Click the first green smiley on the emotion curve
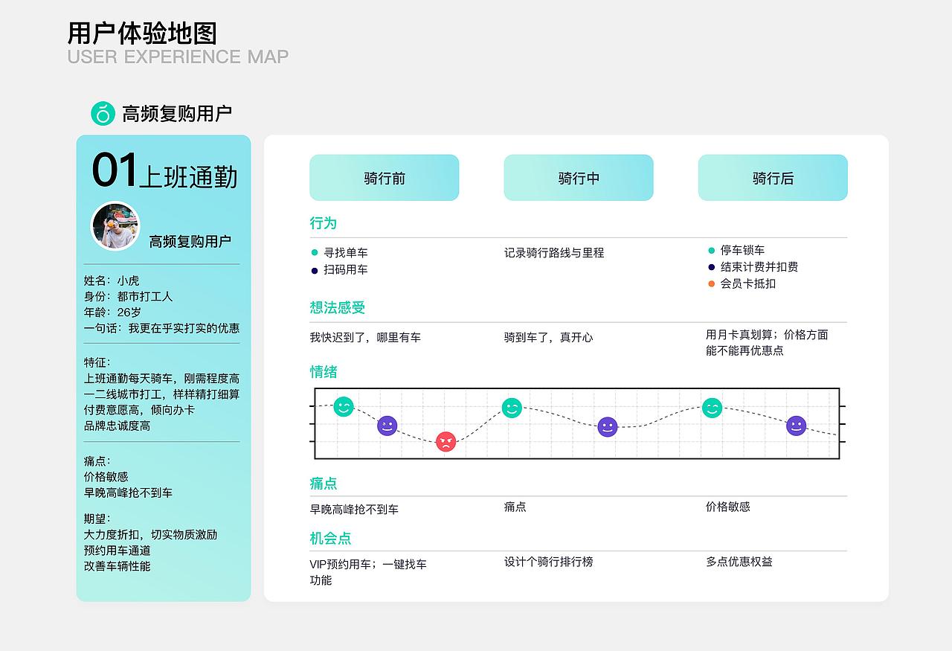Image resolution: width=952 pixels, height=651 pixels. click(343, 406)
